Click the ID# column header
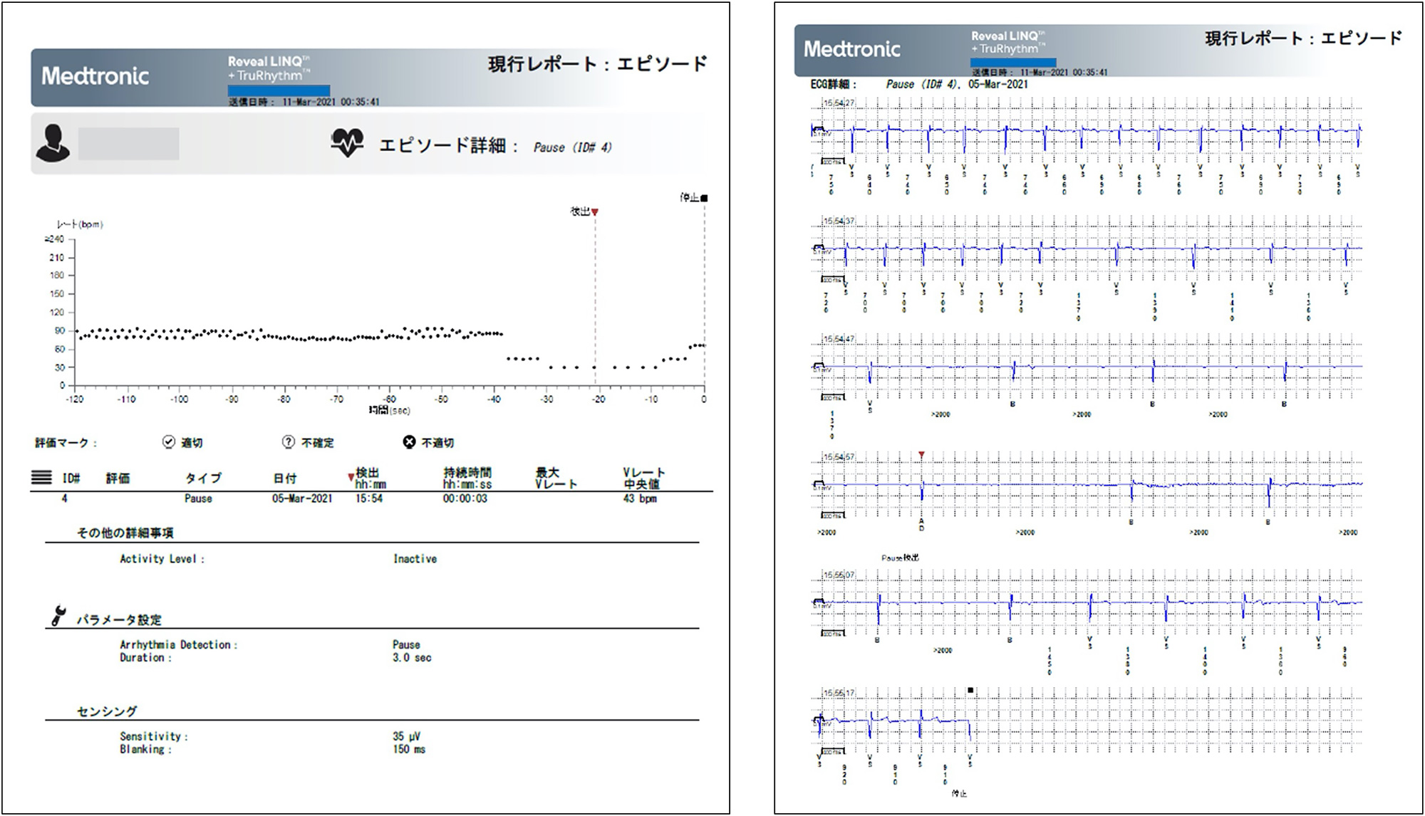The height and width of the screenshot is (816, 1425). coord(71,478)
